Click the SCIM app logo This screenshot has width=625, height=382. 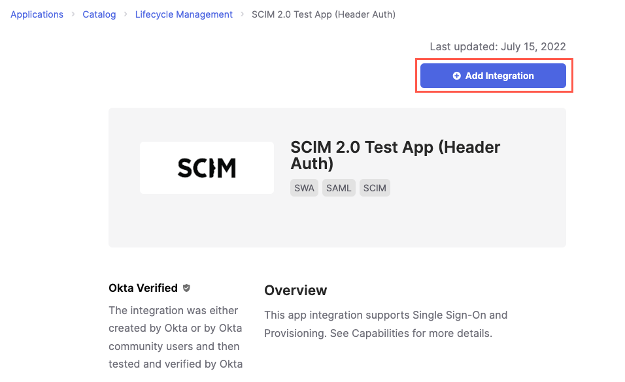206,167
